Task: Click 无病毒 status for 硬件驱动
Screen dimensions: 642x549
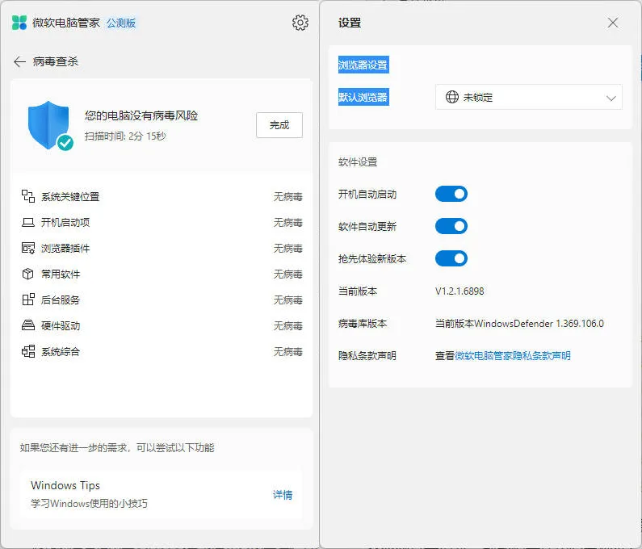Action: pos(287,325)
